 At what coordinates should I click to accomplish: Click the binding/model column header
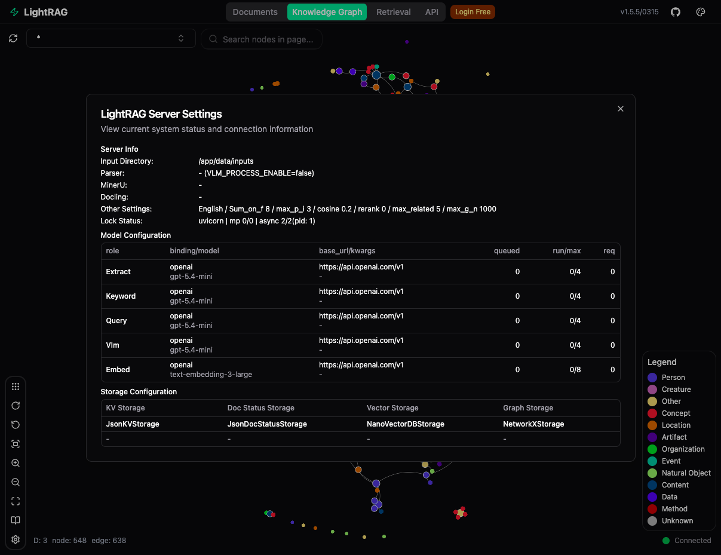pos(194,251)
